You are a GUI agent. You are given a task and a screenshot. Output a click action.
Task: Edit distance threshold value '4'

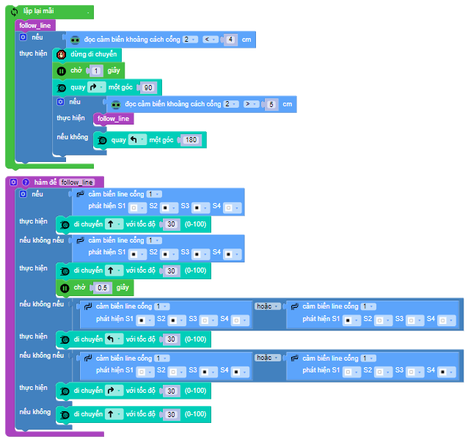click(x=230, y=40)
